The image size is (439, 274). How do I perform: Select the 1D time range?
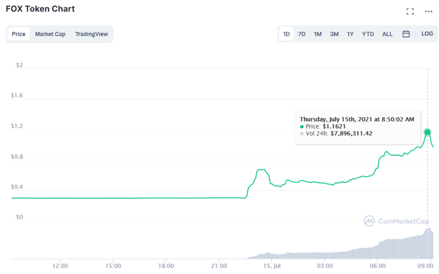(287, 34)
